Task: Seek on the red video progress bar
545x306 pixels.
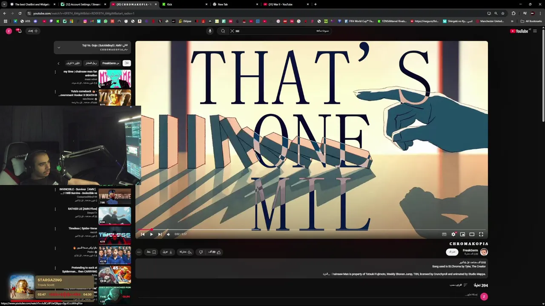Action: (x=312, y=229)
